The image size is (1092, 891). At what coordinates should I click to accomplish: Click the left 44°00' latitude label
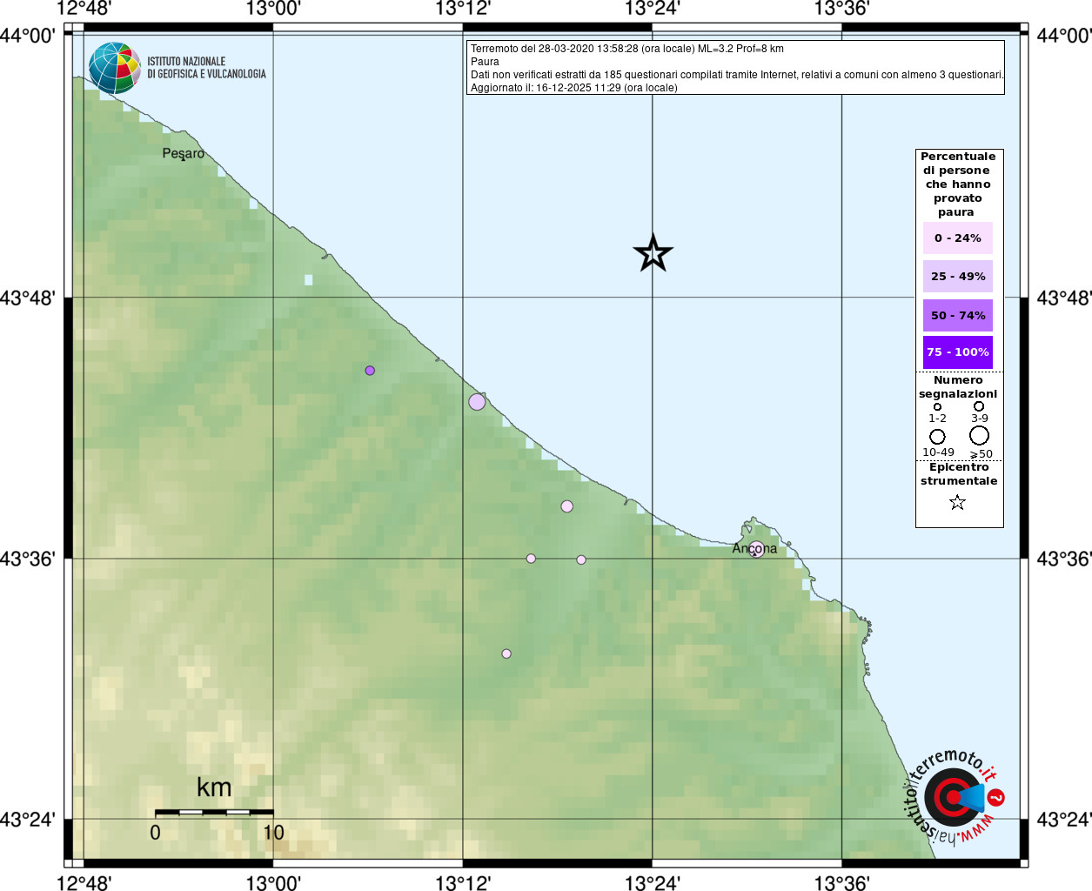tap(27, 36)
